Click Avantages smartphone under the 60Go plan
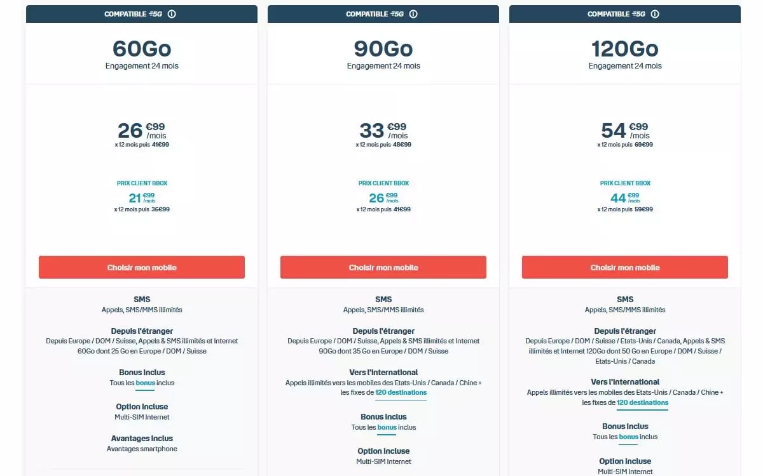The height and width of the screenshot is (476, 763). (141, 449)
